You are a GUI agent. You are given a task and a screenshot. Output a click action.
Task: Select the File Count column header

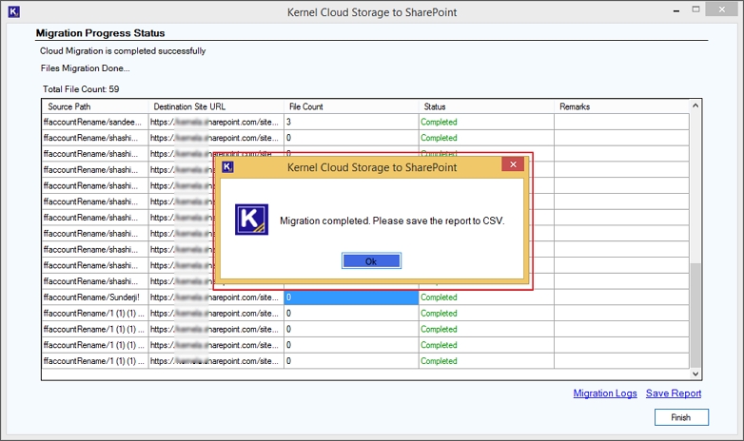click(x=351, y=106)
